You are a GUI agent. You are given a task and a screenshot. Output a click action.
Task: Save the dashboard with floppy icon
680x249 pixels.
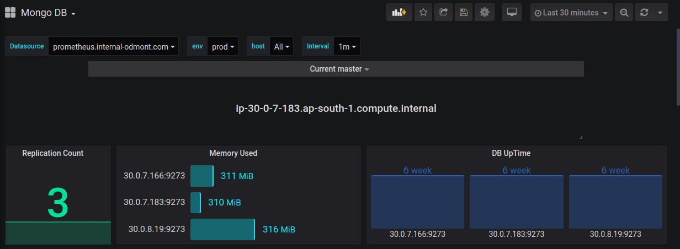[464, 12]
